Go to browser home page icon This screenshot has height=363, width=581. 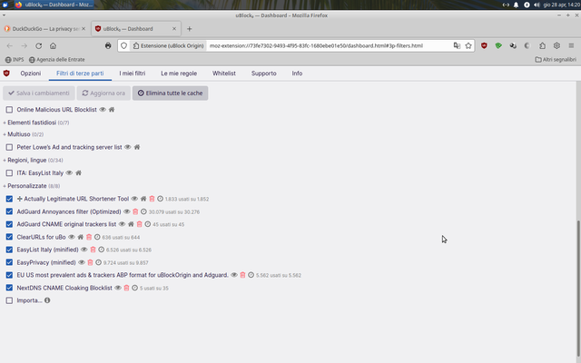pos(53,46)
